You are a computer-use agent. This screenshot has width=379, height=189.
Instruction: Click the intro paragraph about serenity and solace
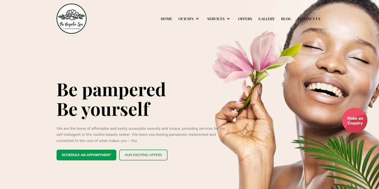click(x=141, y=135)
